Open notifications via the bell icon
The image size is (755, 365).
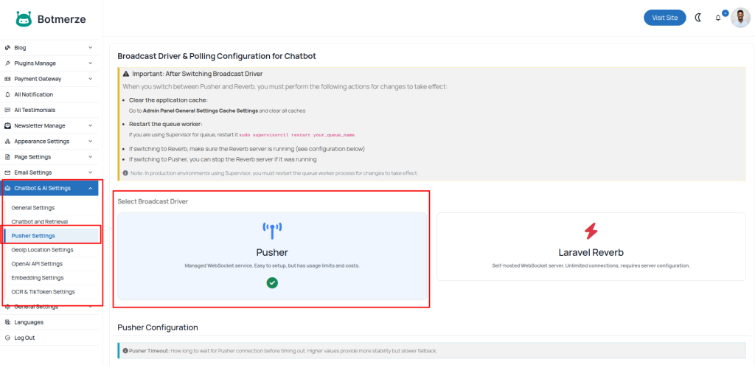pos(718,18)
